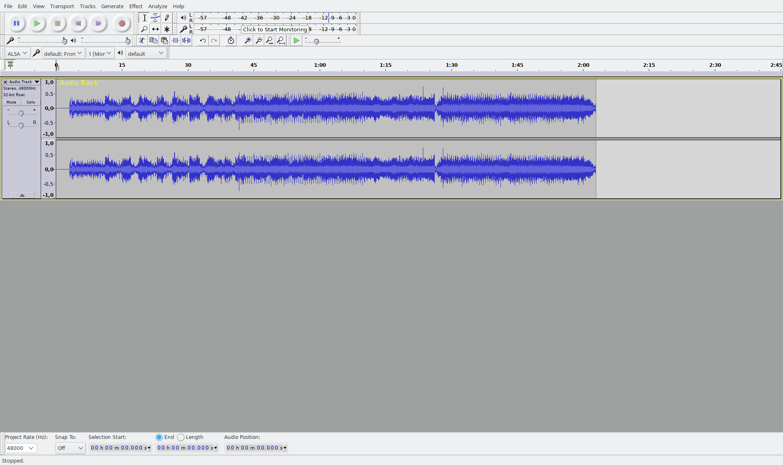This screenshot has width=783, height=465.
Task: Select the Draw (pencil) tool
Action: (x=166, y=18)
